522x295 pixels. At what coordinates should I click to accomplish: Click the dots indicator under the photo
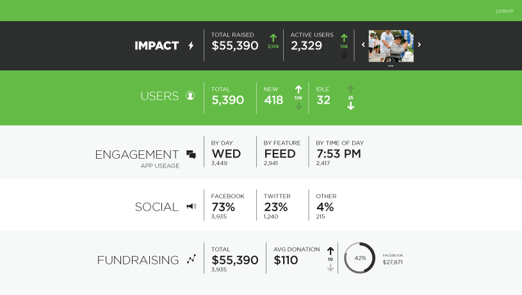pos(391,66)
